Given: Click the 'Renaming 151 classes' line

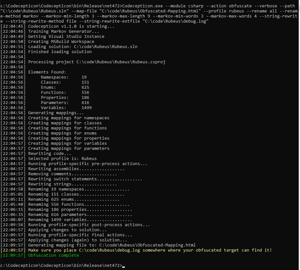Looking at the screenshot, I should [x=62, y=194].
